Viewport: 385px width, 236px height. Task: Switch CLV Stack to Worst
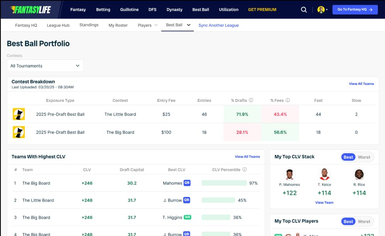[x=364, y=157]
